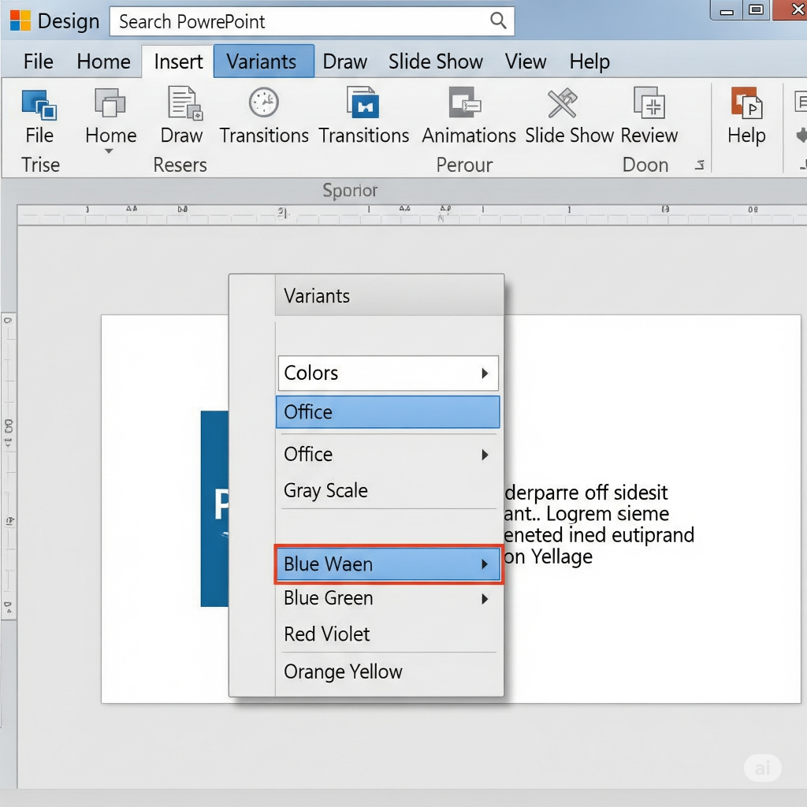Click the Slide Show tools icon
Image resolution: width=807 pixels, height=807 pixels.
[x=563, y=103]
